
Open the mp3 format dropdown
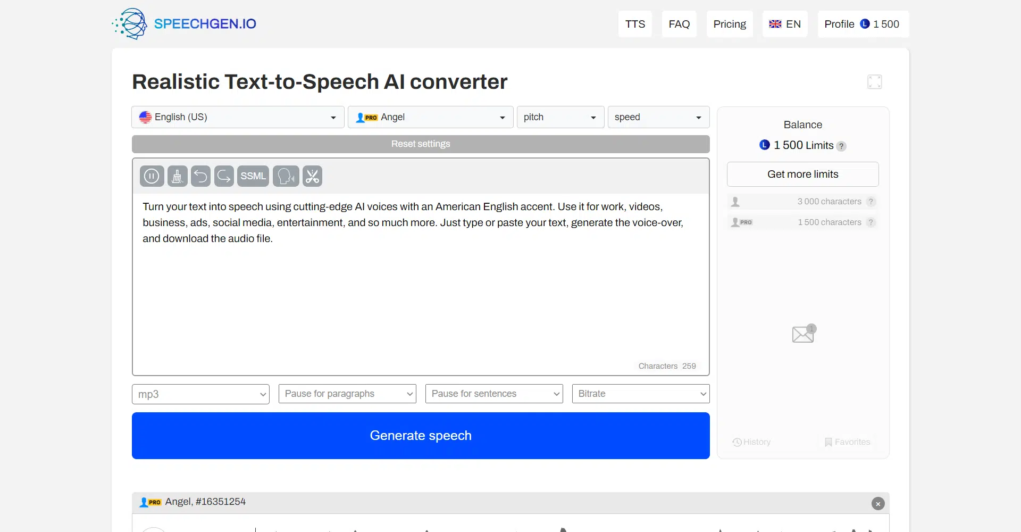click(x=200, y=394)
